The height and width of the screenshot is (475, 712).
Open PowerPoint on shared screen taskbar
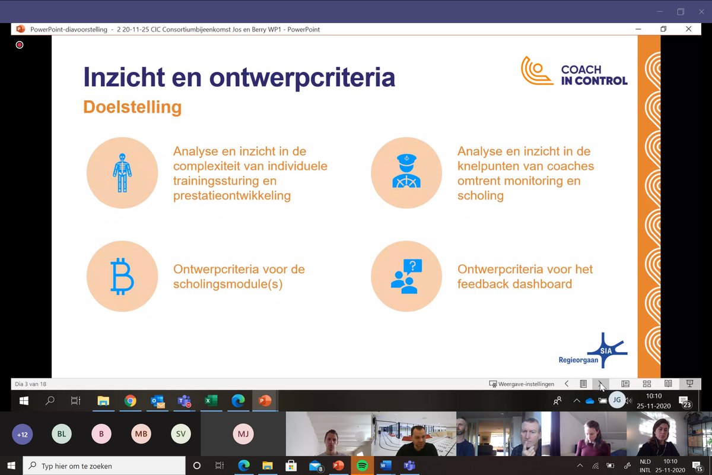pyautogui.click(x=265, y=401)
